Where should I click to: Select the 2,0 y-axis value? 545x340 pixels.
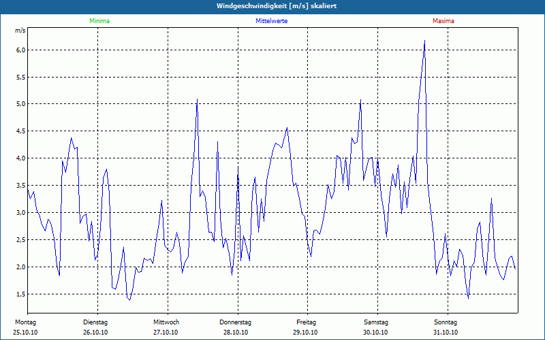(x=21, y=267)
